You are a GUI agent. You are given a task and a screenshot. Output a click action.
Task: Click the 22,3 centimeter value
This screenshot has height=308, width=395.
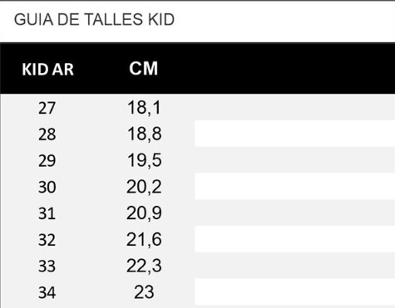pos(144,266)
